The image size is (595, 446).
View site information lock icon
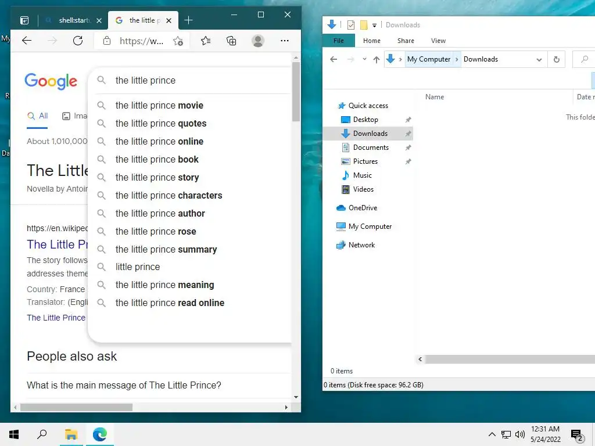(x=107, y=41)
